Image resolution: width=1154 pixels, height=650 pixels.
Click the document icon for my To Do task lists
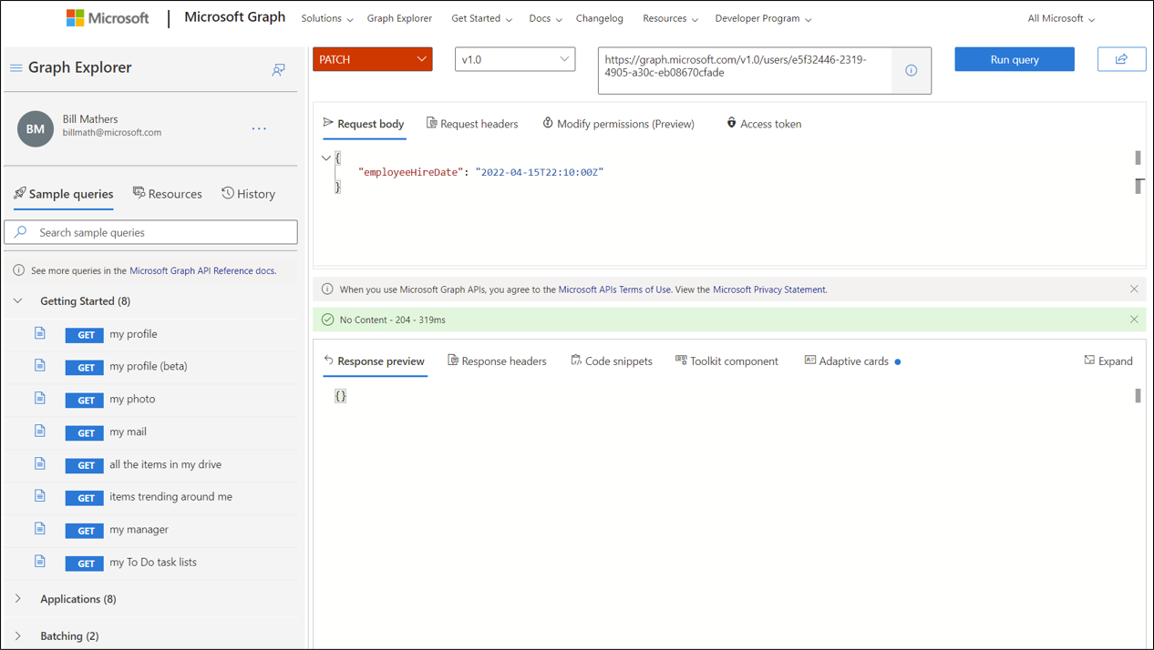40,561
